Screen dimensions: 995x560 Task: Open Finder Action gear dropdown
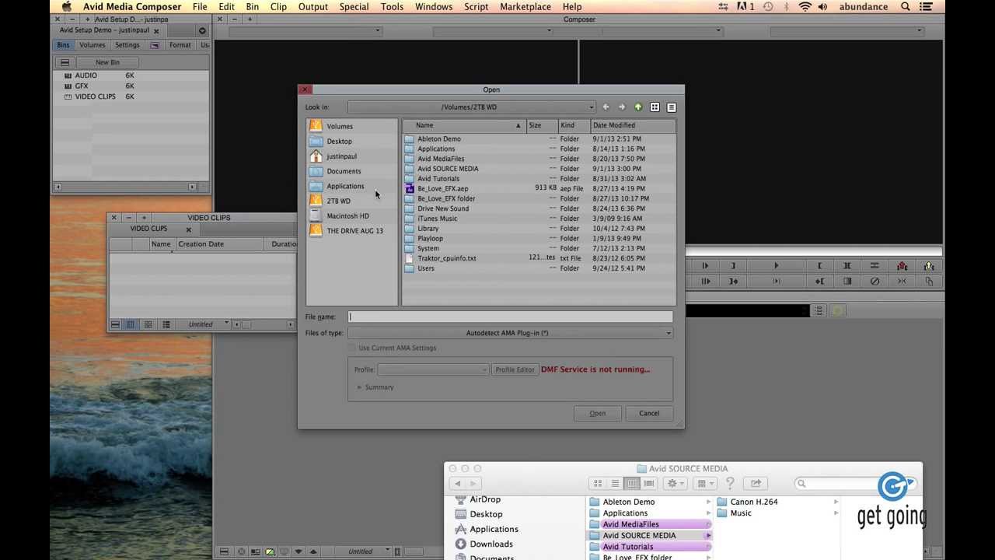[676, 484]
